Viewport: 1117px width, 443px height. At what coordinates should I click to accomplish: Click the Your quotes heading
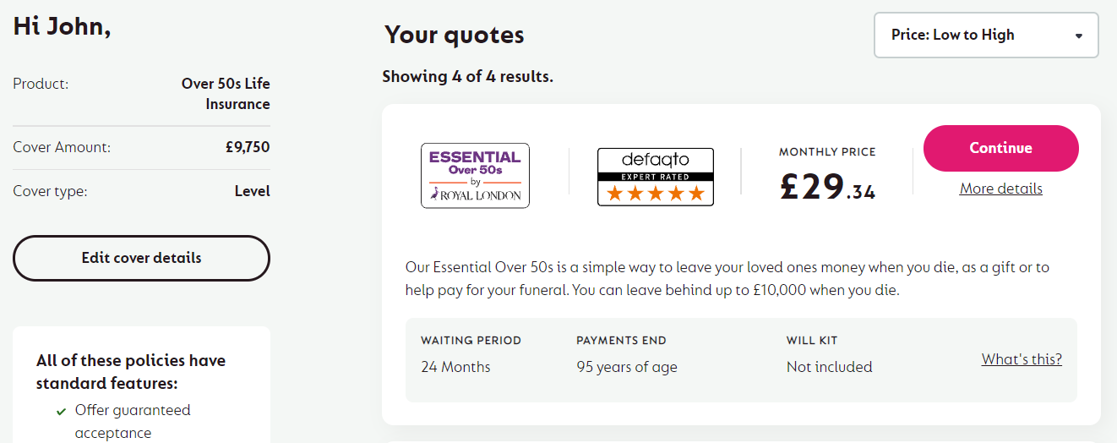(455, 36)
